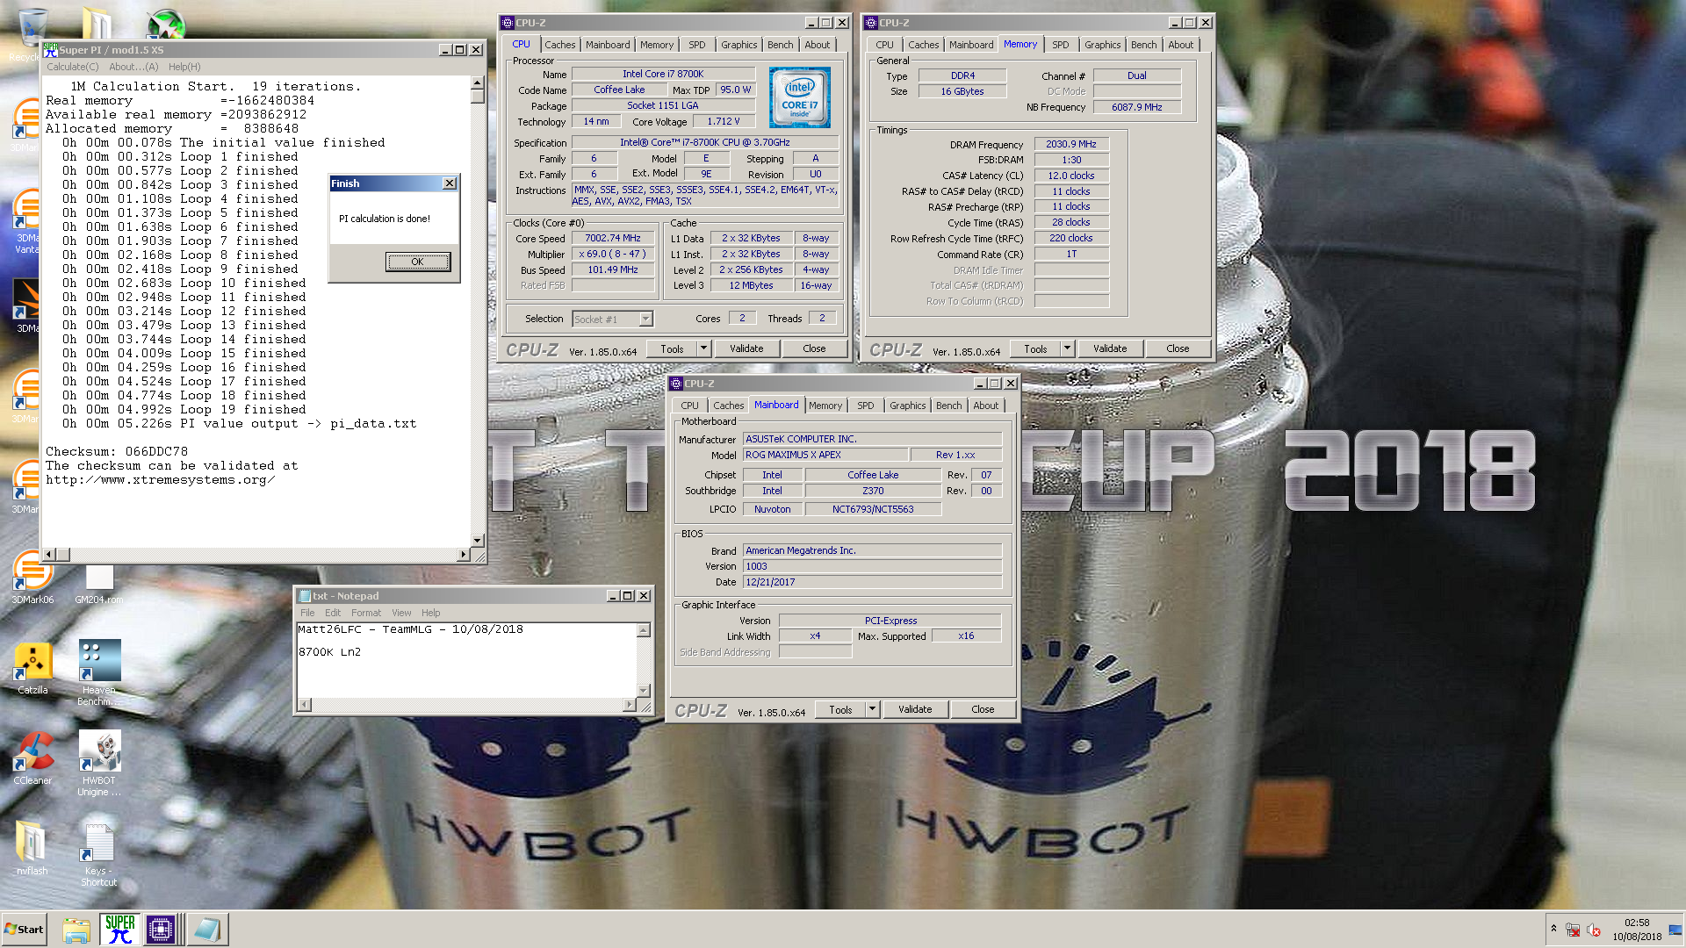Click the Show desktop button on taskbar
This screenshot has width=1686, height=948.
coord(1675,930)
